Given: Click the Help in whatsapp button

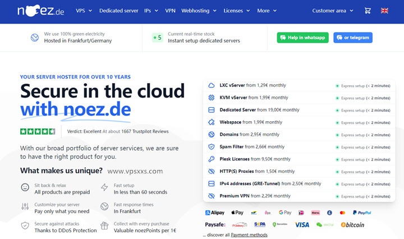Looking at the screenshot, I should pos(303,38).
